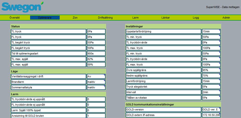The image size is (241, 118).
Task: Go to the Driftsättning tab
Action: pyautogui.click(x=105, y=18)
